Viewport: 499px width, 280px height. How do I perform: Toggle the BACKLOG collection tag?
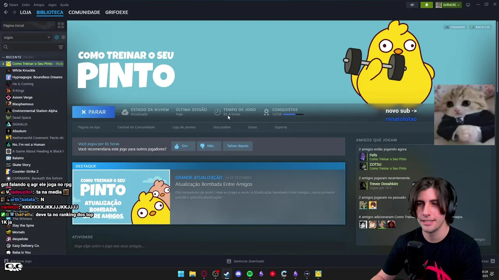(x=480, y=27)
